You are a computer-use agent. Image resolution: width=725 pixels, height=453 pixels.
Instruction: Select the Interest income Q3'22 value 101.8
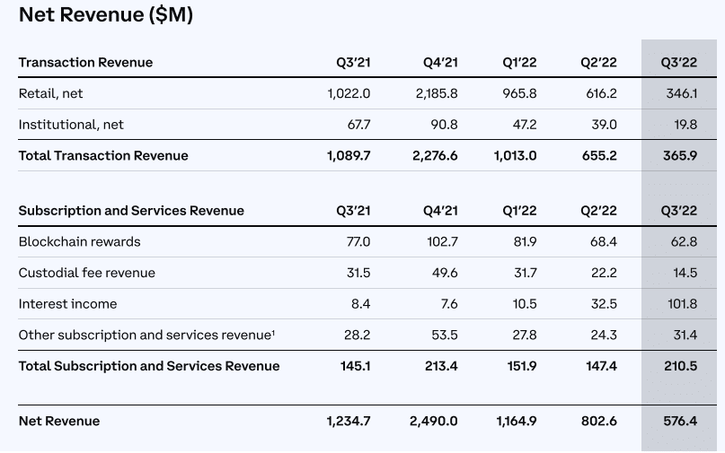681,304
